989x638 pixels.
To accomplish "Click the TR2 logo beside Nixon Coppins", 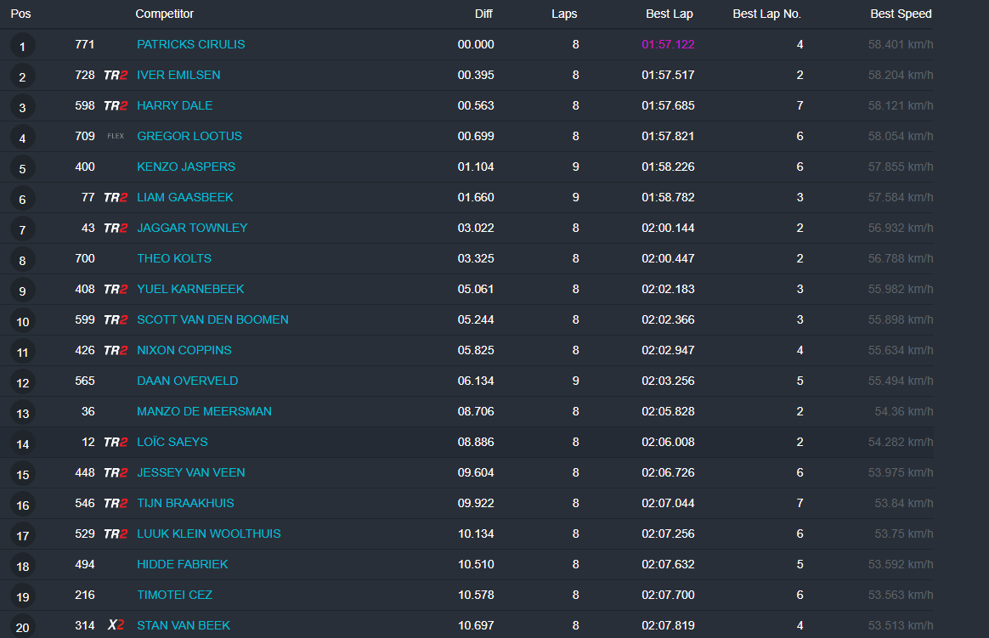I will click(115, 351).
